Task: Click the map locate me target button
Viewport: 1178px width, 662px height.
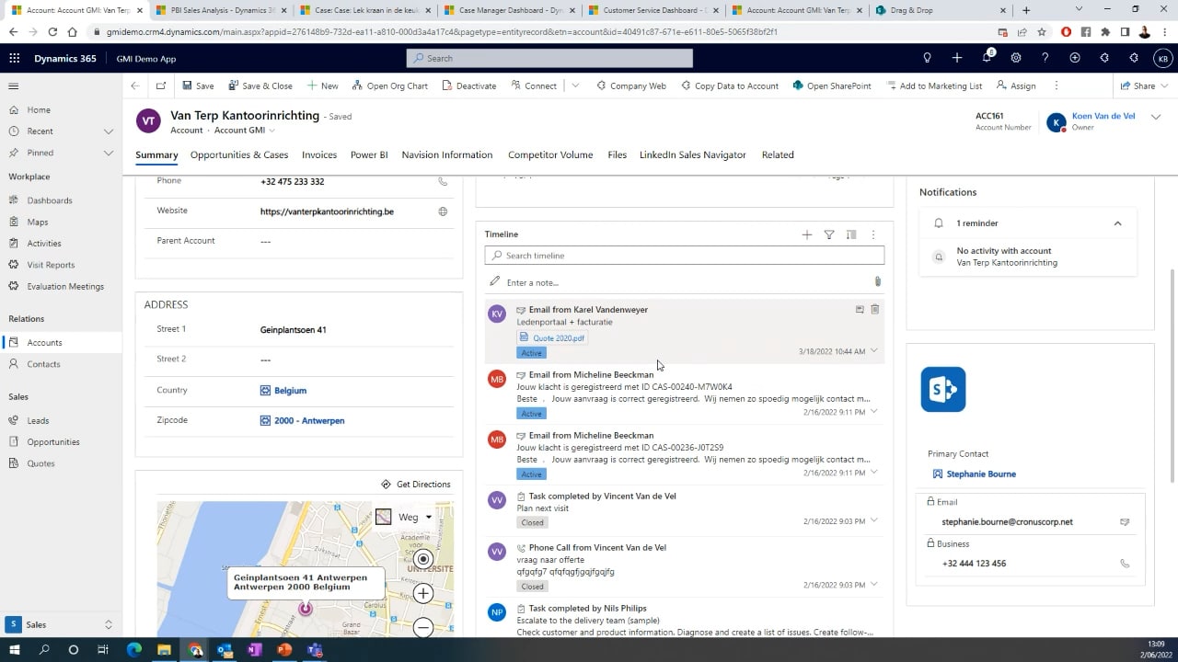Action: 423,558
